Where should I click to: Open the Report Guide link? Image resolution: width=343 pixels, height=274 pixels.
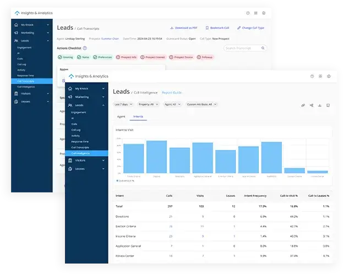[172, 93]
